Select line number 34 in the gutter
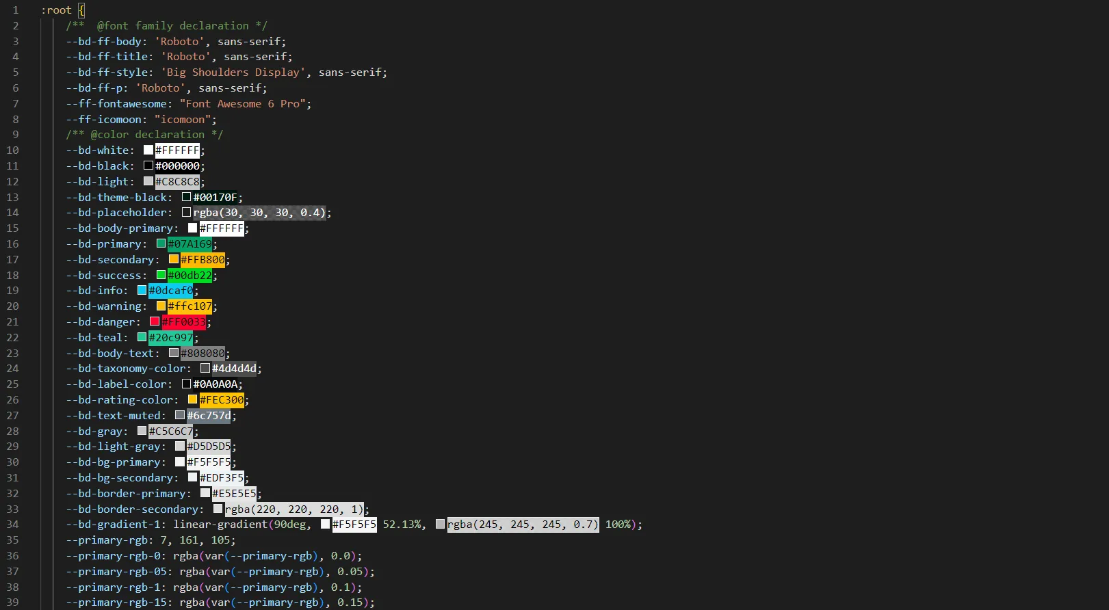 pyautogui.click(x=13, y=525)
